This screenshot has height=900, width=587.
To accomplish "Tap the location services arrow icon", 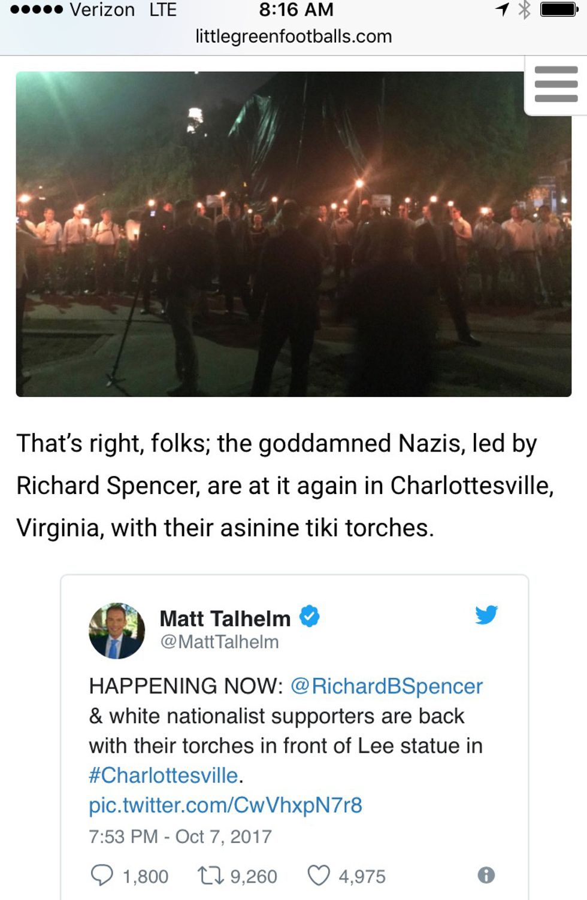I will click(x=502, y=10).
